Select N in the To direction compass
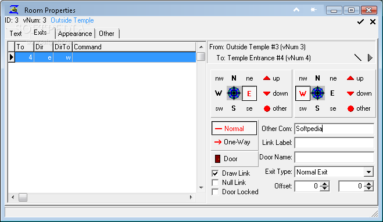 pos(317,78)
